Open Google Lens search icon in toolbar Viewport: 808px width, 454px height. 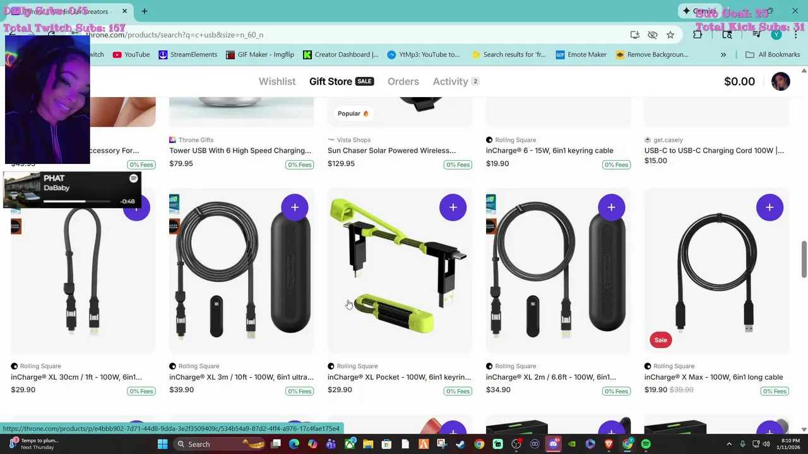click(x=727, y=35)
